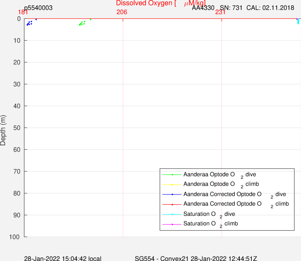Viewport: 301px width, 261px height.
Task: Click the depth tick label '80'
Action: point(17,193)
